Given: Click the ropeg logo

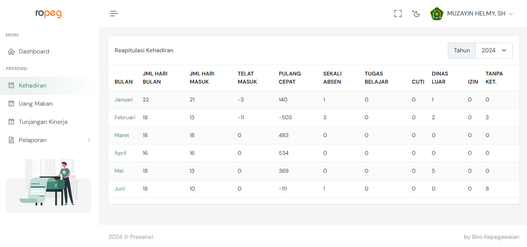Looking at the screenshot, I should (x=49, y=13).
